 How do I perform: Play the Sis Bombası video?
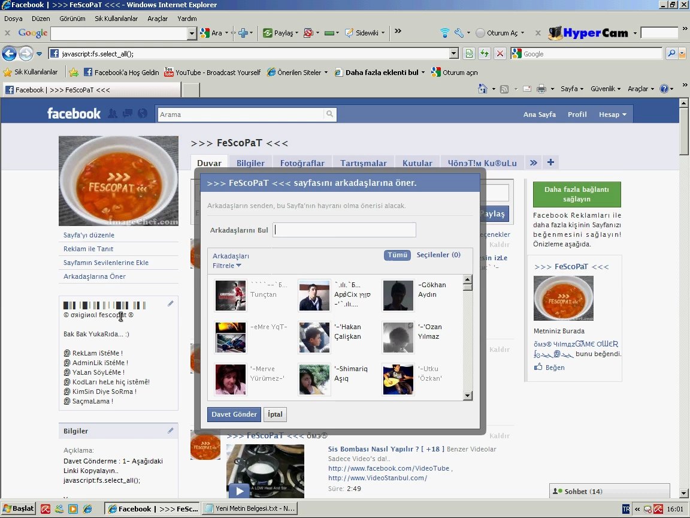click(240, 490)
